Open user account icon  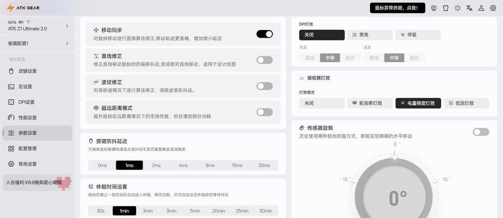(x=481, y=8)
